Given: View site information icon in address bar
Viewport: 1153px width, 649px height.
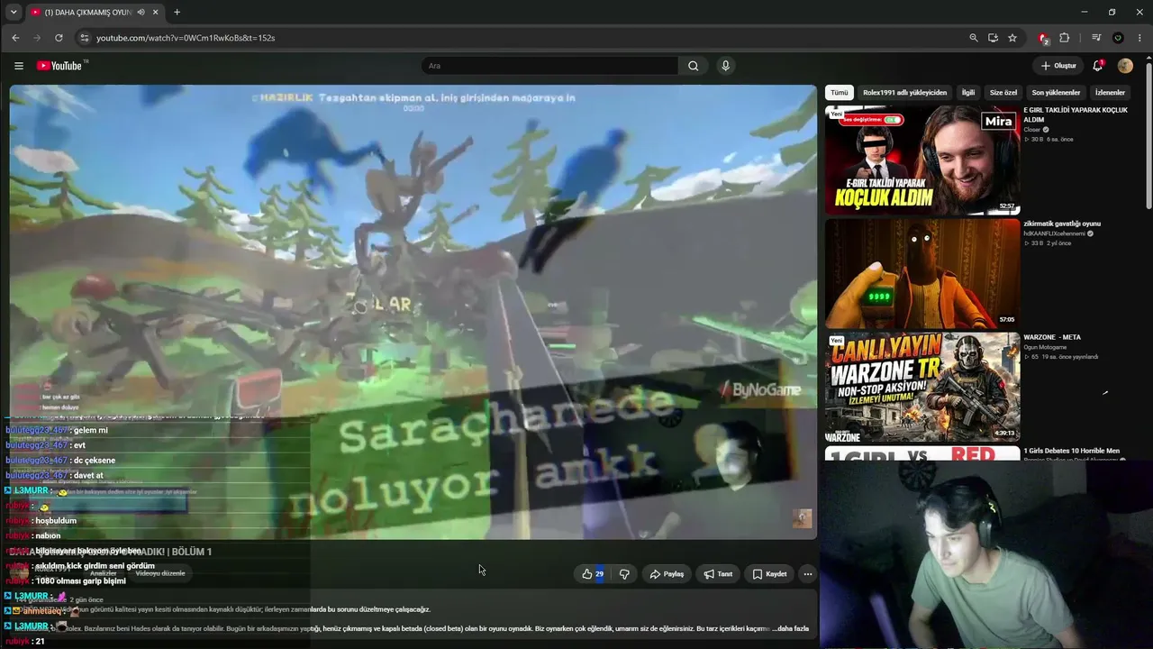Looking at the screenshot, I should (x=84, y=38).
